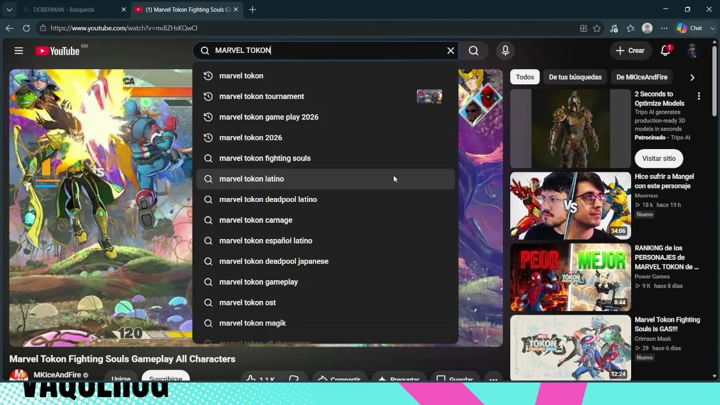Viewport: 720px width, 405px height.
Task: Open the Tokon Fighting Souls 12:24 thumbnail
Action: point(570,348)
